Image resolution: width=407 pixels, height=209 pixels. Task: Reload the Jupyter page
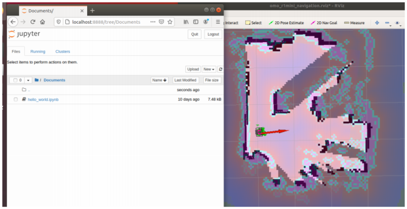(33, 22)
